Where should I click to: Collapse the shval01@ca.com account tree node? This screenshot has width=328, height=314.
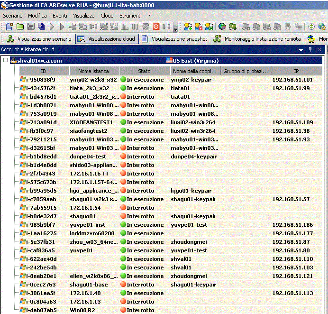5,60
